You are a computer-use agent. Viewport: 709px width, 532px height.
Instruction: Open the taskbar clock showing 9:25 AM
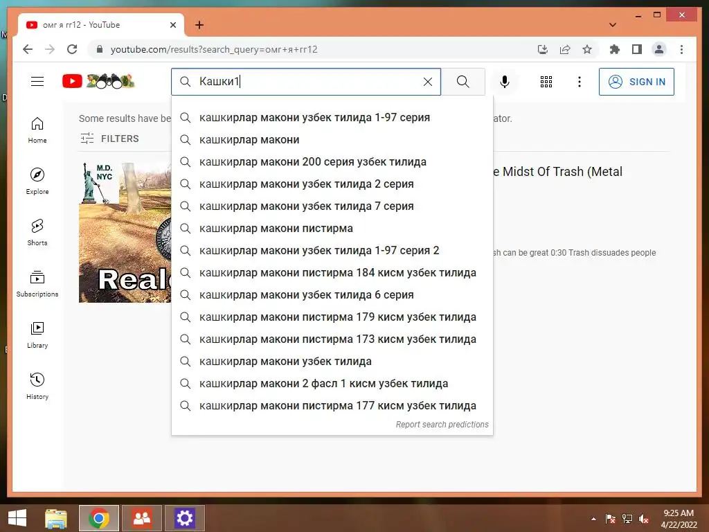[x=679, y=519]
